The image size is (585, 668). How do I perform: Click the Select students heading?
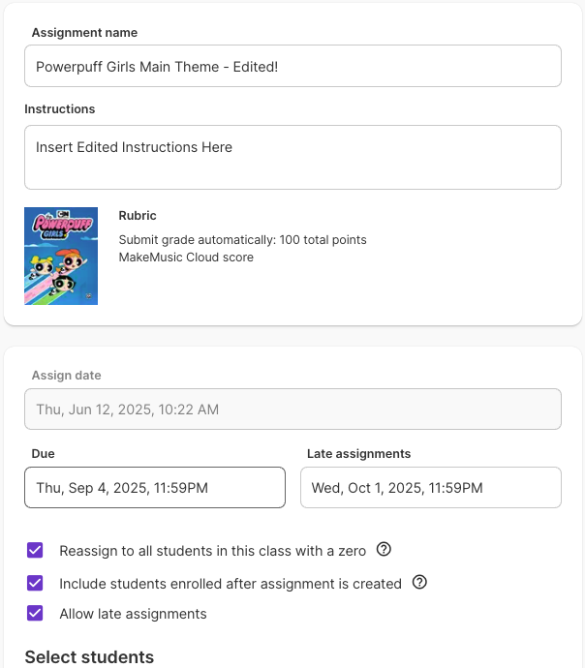tap(89, 657)
